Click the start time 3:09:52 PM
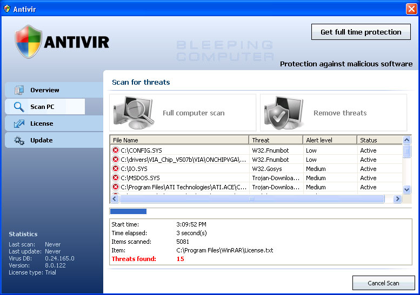This screenshot has width=420, height=295. click(191, 224)
